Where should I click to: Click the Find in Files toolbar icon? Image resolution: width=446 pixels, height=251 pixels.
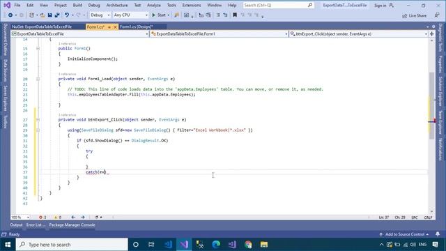pos(176,15)
